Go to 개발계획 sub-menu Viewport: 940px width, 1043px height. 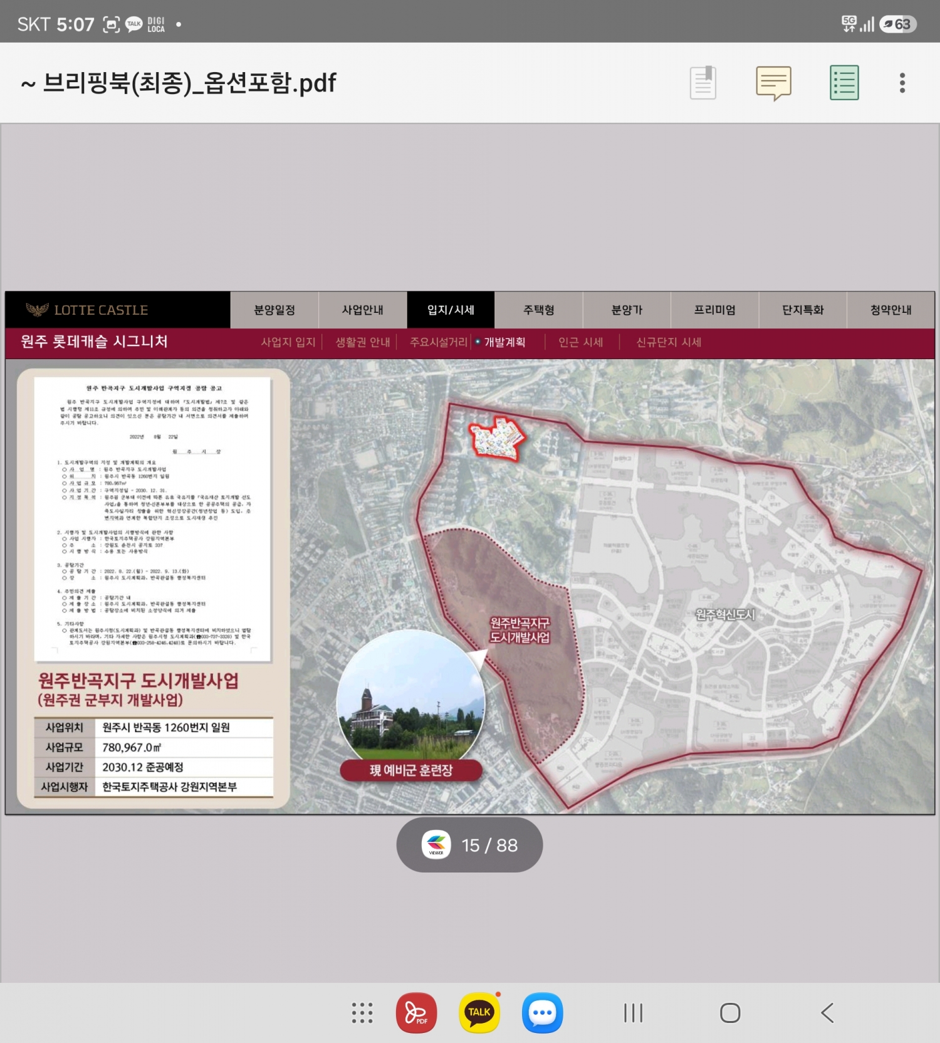[504, 342]
